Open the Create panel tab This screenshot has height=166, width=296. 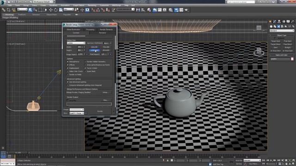pos(271,22)
